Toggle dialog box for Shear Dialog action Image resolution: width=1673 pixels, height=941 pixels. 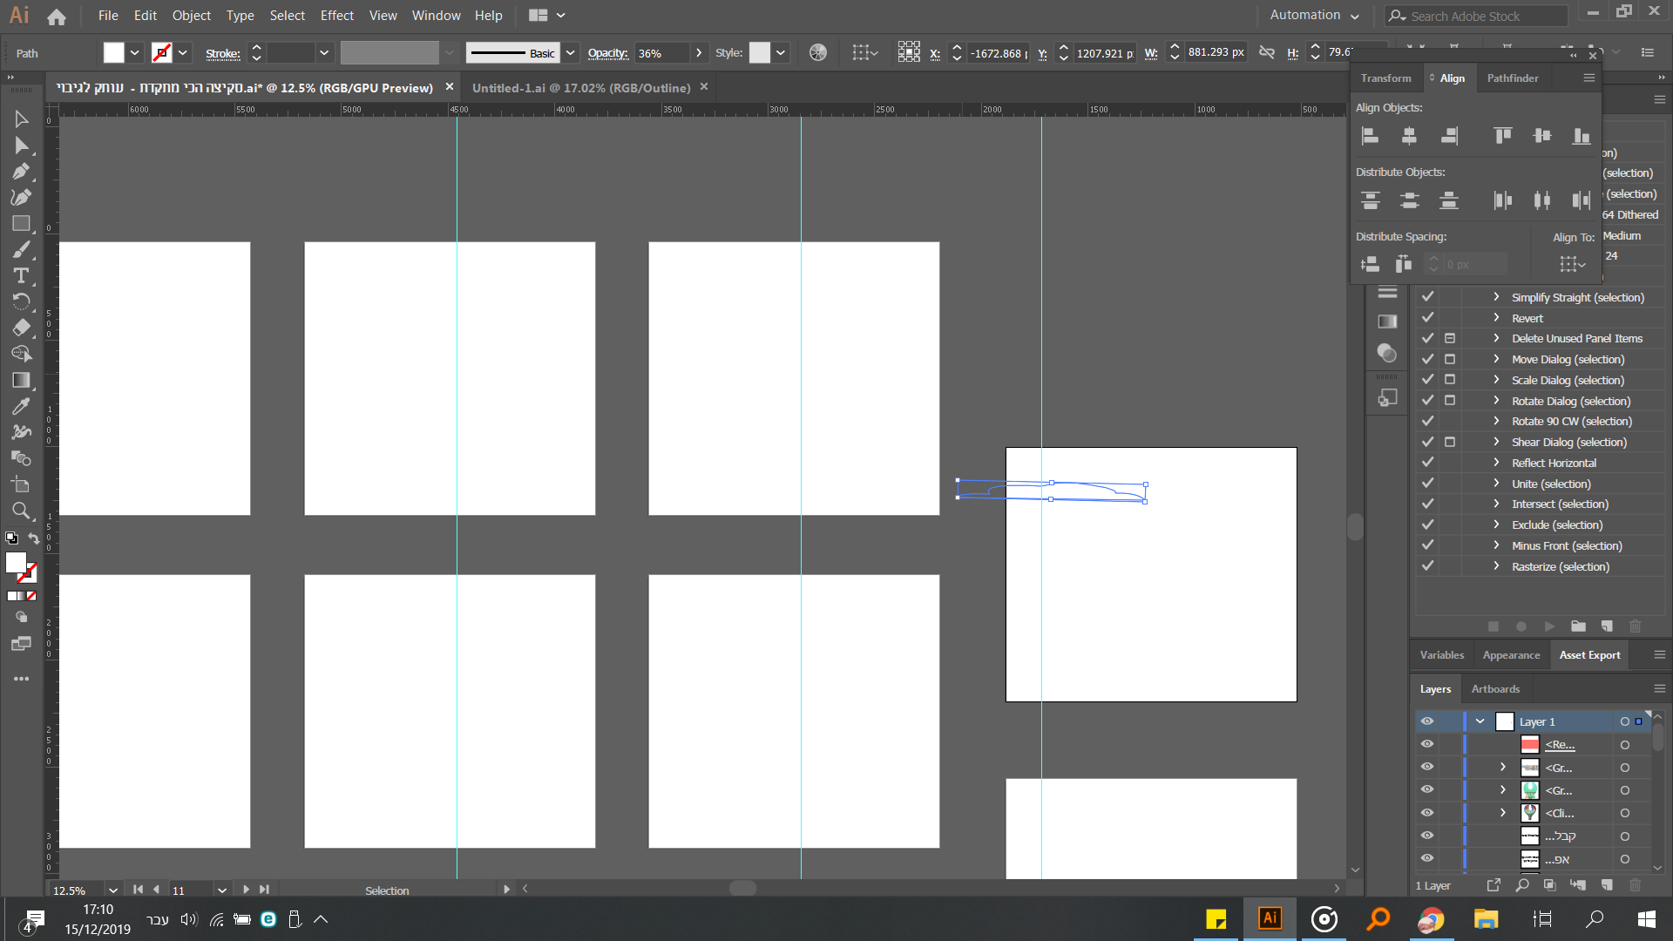1450,442
